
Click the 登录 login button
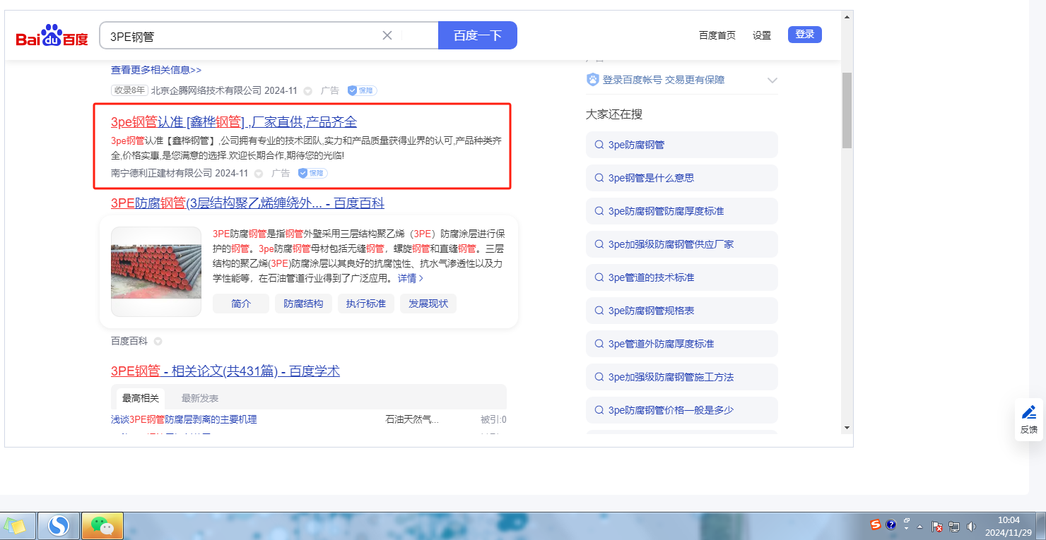804,34
